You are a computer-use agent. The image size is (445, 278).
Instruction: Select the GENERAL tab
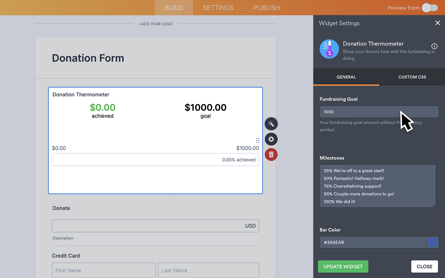(346, 77)
